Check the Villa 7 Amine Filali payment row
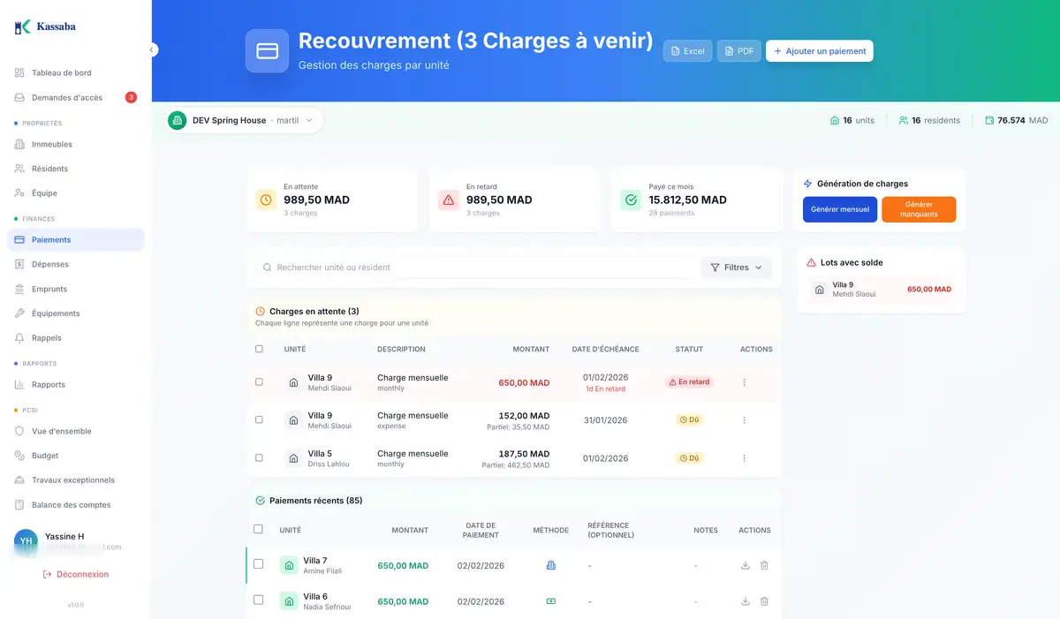This screenshot has height=619, width=1060. coord(258,564)
